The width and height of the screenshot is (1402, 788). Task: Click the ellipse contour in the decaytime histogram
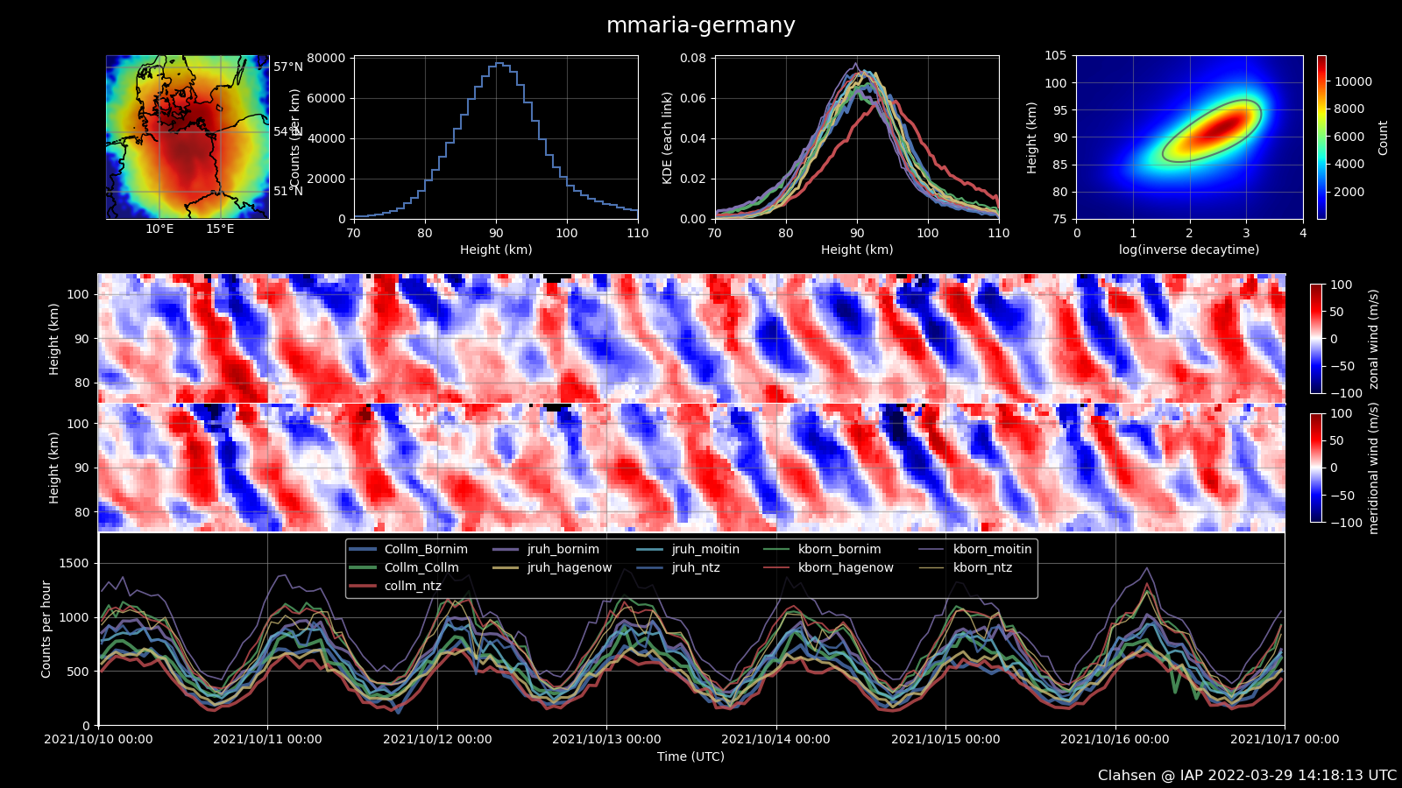1212,130
